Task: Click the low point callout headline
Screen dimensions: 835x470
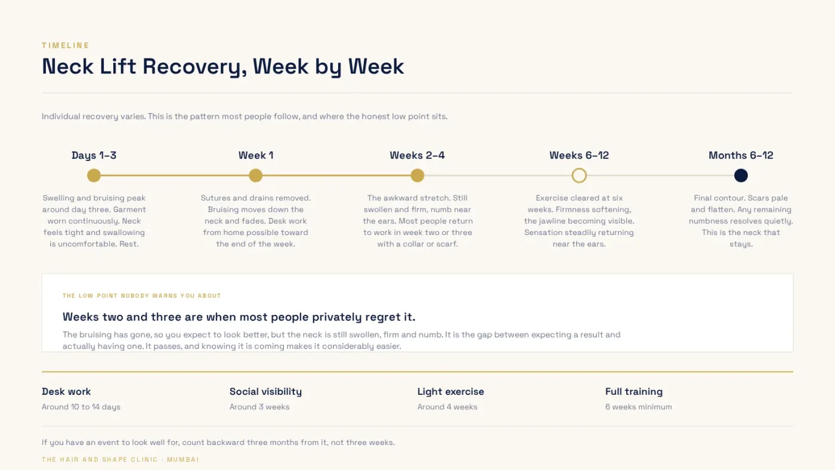Action: [x=239, y=317]
